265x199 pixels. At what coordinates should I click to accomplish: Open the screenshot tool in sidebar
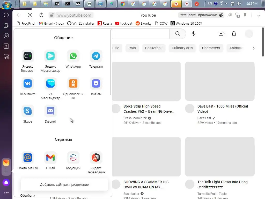coord(6,57)
